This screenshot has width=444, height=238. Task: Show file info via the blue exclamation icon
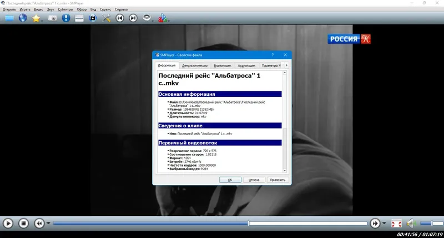[x=66, y=18]
